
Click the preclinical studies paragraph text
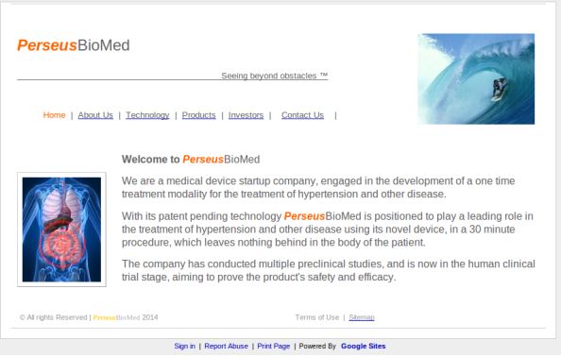[329, 270]
